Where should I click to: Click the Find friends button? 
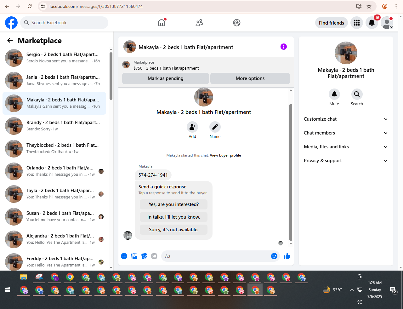[332, 23]
